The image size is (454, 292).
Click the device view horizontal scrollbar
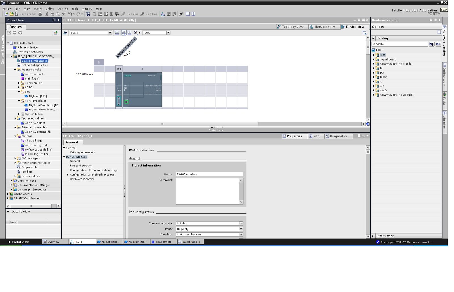(x=162, y=124)
